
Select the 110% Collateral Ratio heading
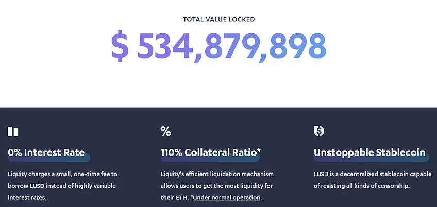(x=211, y=152)
